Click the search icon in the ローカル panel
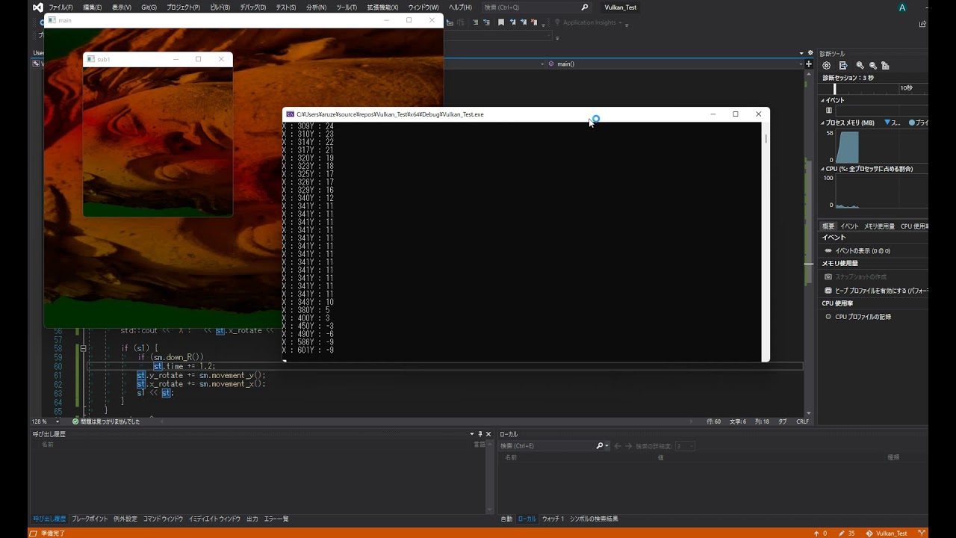This screenshot has height=538, width=956. pyautogui.click(x=600, y=446)
